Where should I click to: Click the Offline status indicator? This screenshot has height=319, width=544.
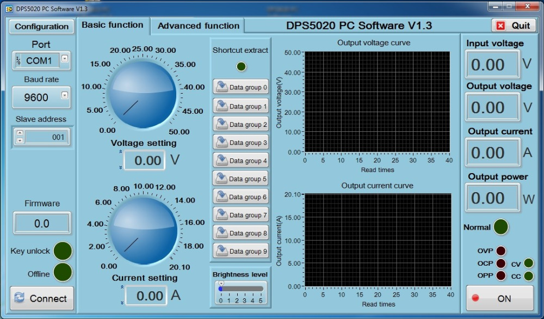coord(63,272)
